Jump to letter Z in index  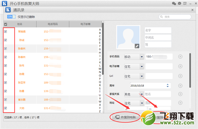coord(100,111)
